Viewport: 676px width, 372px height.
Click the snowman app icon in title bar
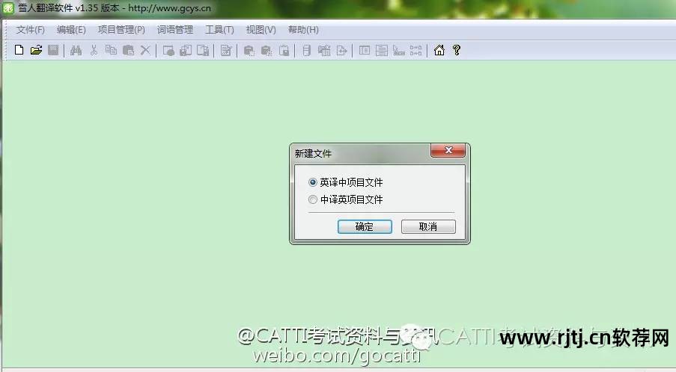8,7
